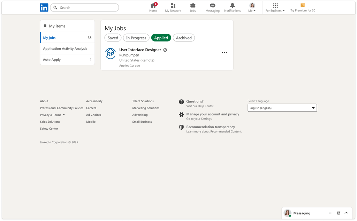Viewport: 357px width, 221px height.
Task: Open Ad Choices footer link
Action: tap(93, 115)
